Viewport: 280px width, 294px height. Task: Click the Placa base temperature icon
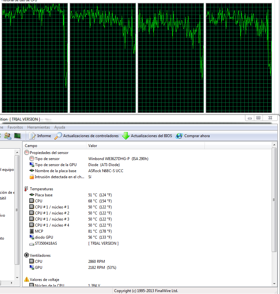click(x=32, y=195)
